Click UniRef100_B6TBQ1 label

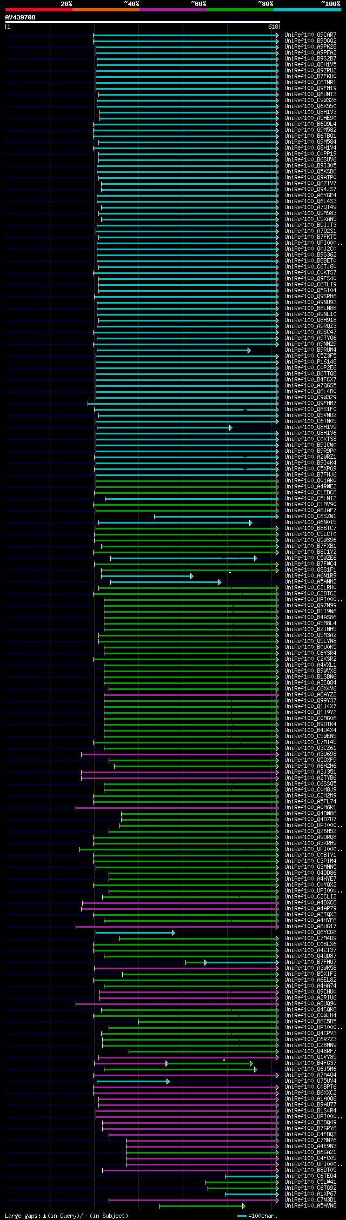pos(310,136)
